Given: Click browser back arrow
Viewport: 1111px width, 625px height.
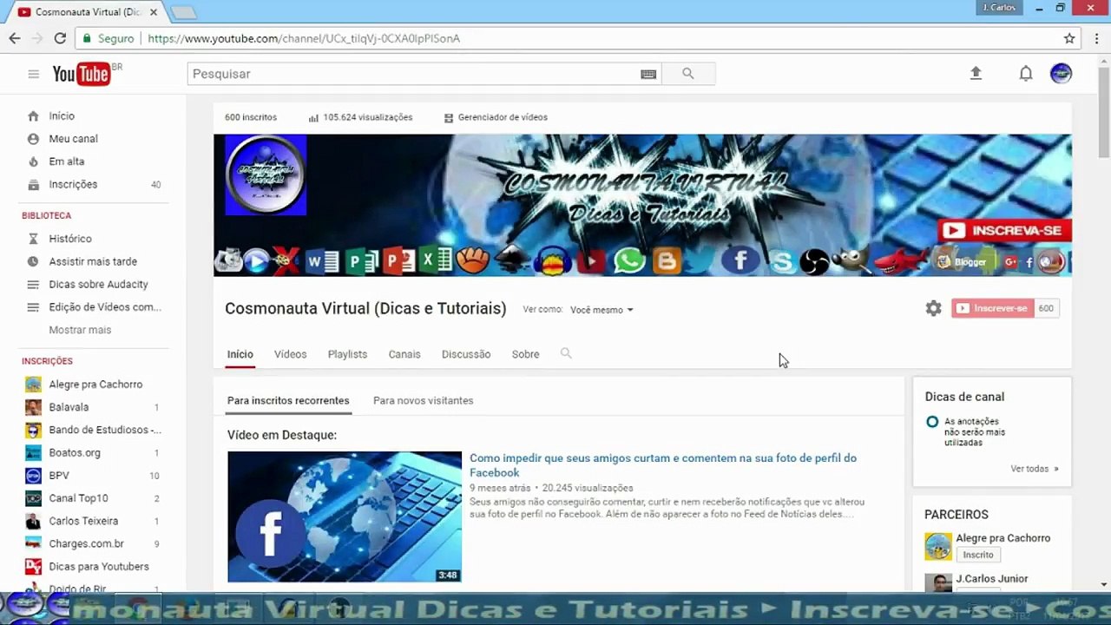Looking at the screenshot, I should [15, 38].
